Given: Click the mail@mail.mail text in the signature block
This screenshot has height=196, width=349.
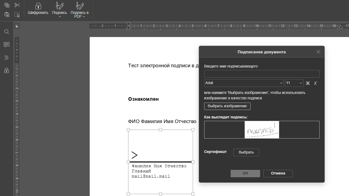Looking at the screenshot, I should pyautogui.click(x=151, y=176).
